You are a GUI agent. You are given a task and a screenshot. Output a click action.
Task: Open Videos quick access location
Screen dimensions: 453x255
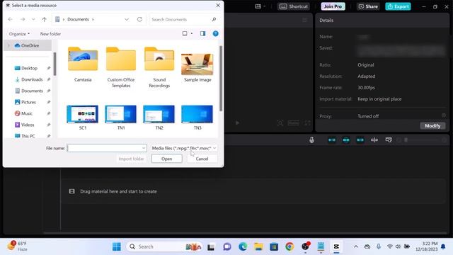point(28,125)
